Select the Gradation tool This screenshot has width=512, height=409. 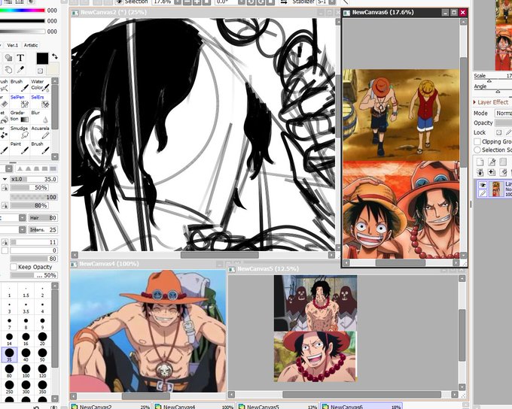point(20,117)
